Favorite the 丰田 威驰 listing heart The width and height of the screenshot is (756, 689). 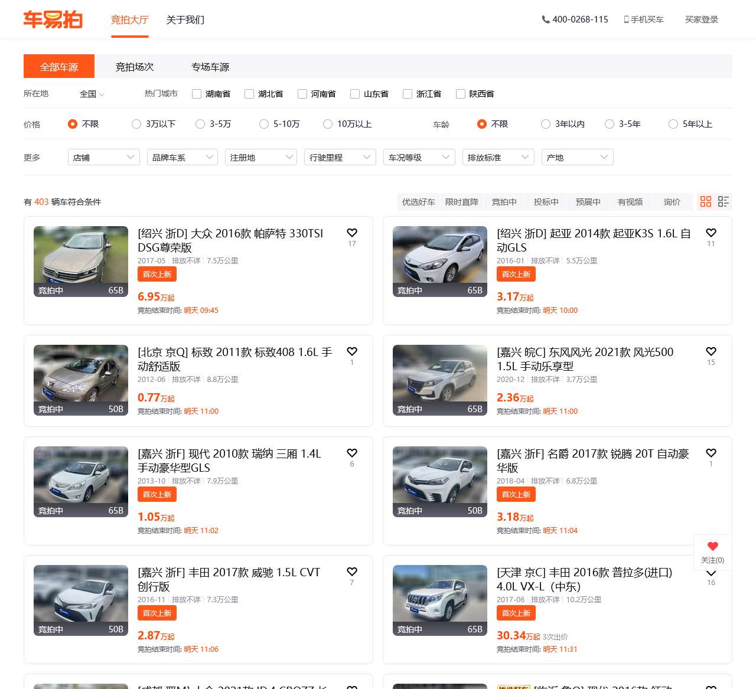pos(352,572)
